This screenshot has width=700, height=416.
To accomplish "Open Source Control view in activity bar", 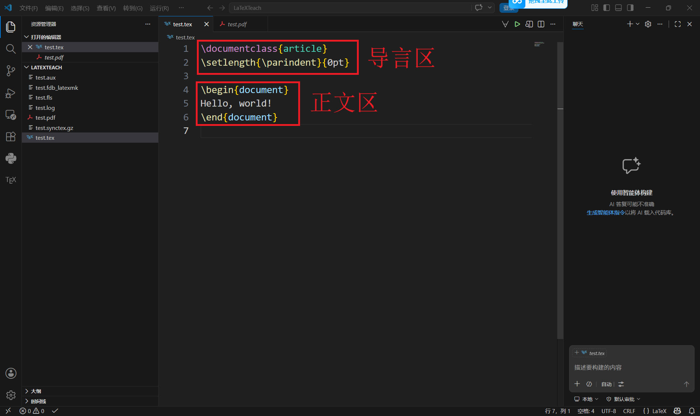I will [x=11, y=71].
